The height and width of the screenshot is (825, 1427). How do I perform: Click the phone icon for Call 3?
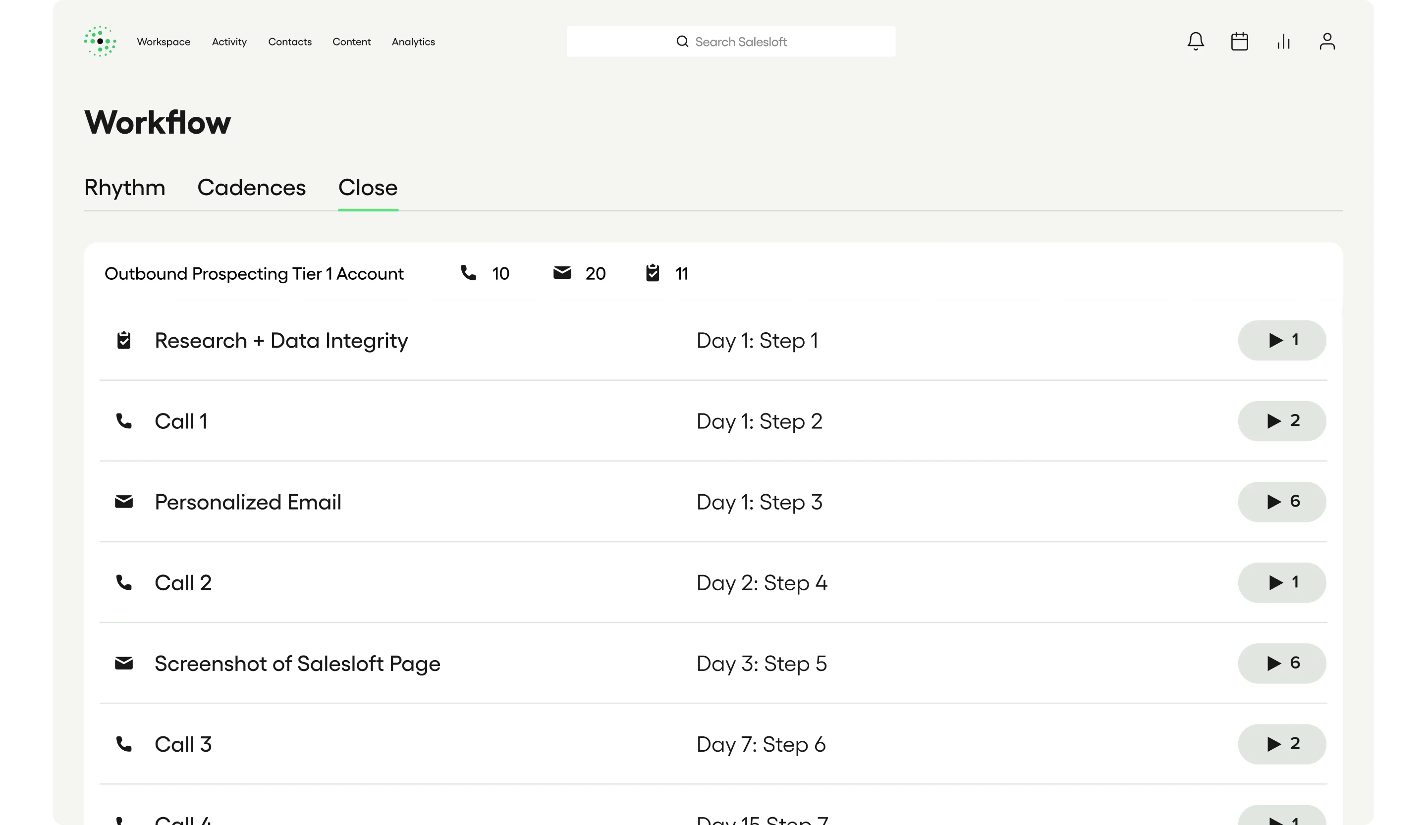coord(123,744)
